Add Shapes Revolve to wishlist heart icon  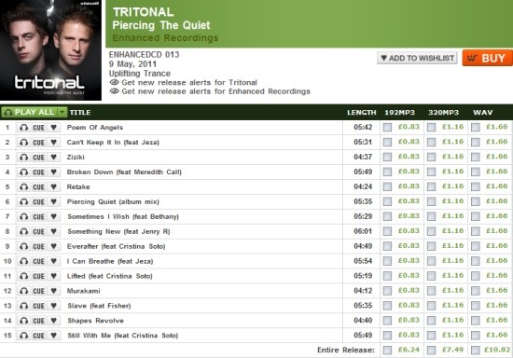pyautogui.click(x=54, y=321)
